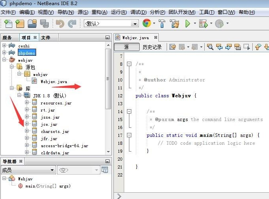Click the Previous Bookmark up-arrow icon
269x199 pixels.
[x=258, y=47]
